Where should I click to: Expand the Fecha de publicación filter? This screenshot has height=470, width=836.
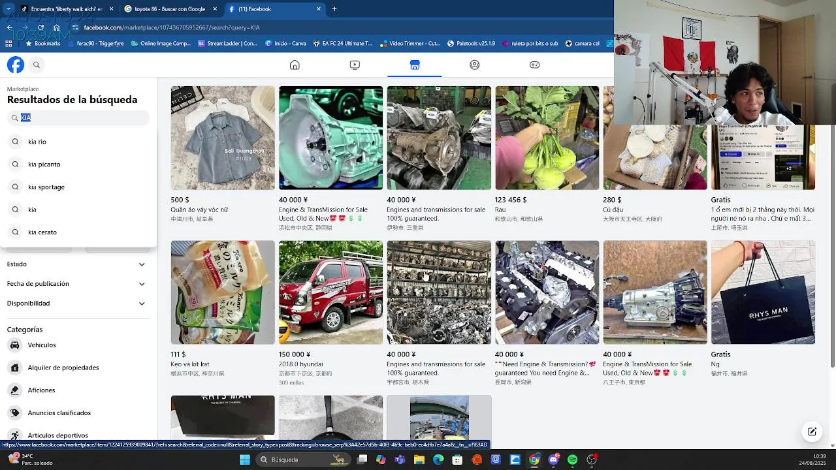pyautogui.click(x=76, y=284)
